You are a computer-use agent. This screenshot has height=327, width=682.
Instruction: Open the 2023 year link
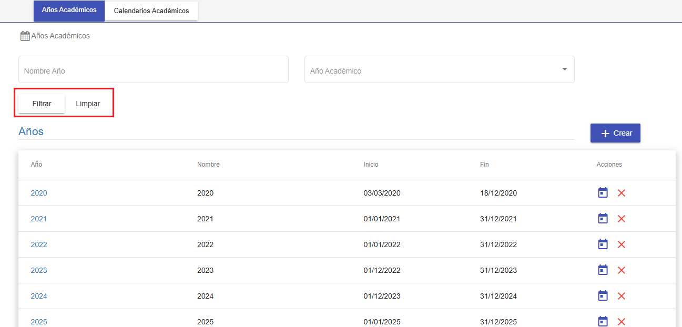39,270
